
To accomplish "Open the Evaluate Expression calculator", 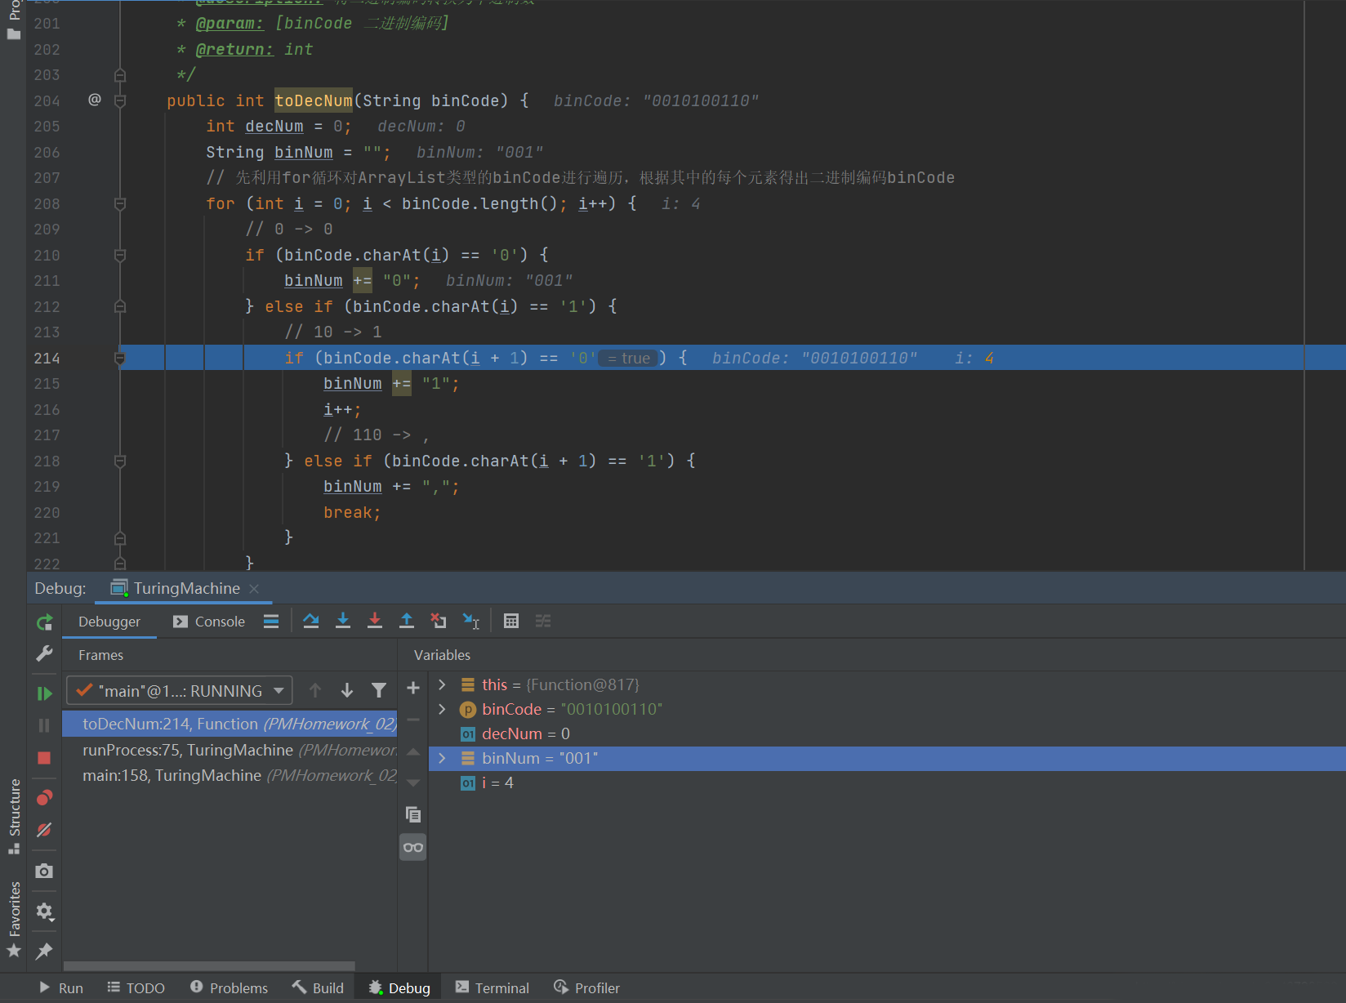I will [511, 621].
